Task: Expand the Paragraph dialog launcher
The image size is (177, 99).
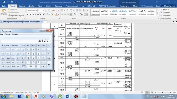Action: [x=88, y=18]
